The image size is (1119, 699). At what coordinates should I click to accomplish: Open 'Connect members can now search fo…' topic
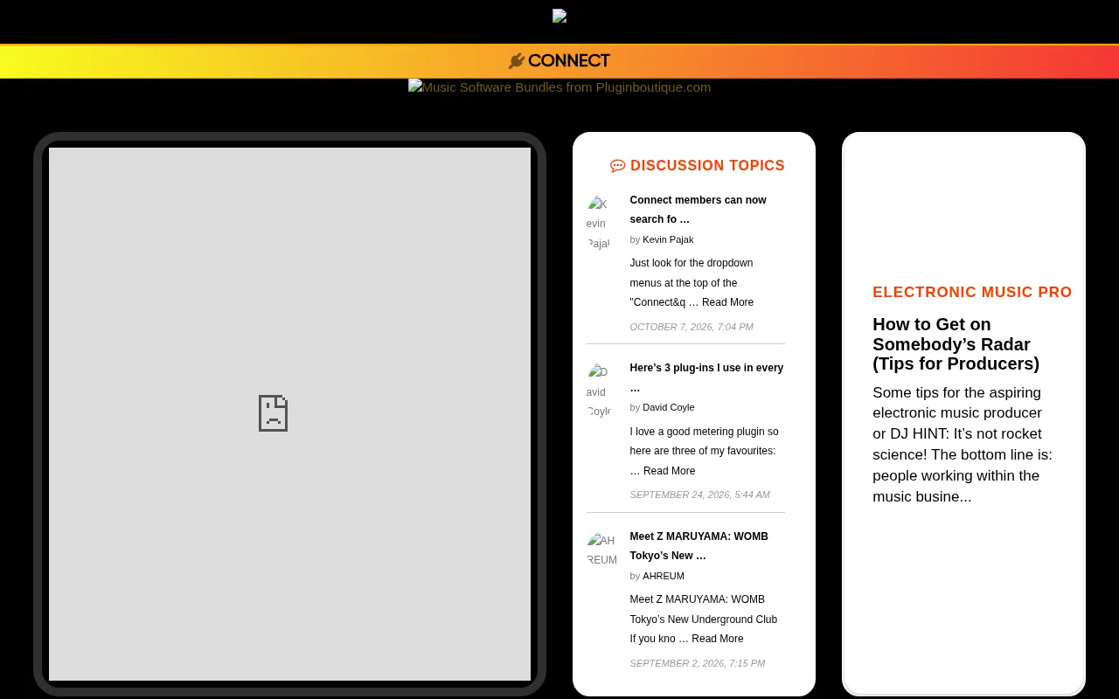point(698,210)
